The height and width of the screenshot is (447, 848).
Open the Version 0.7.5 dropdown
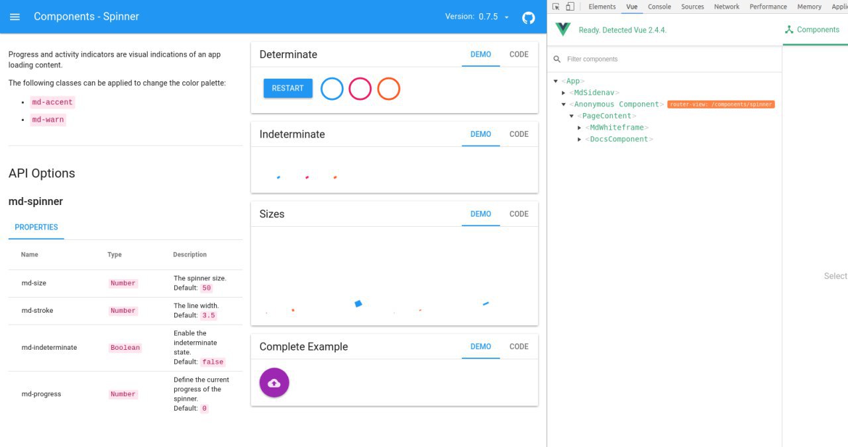477,17
